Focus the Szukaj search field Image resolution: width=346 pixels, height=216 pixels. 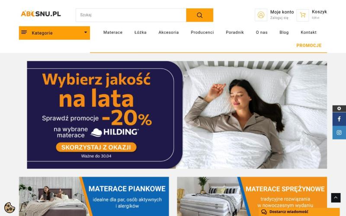click(x=131, y=15)
